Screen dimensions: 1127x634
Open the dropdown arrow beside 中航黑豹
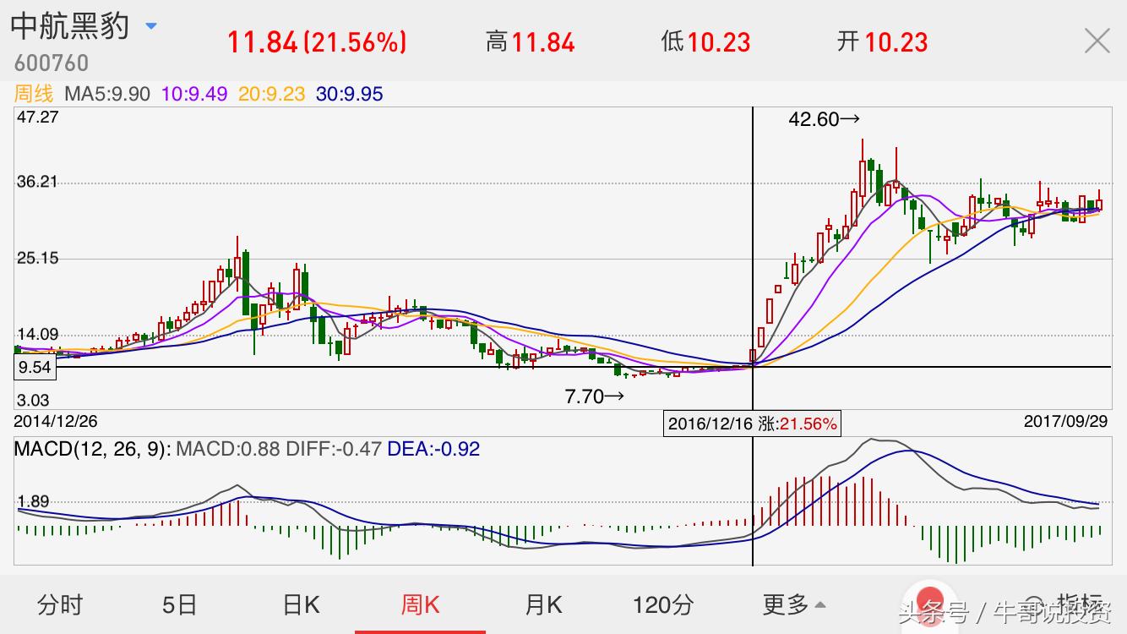tap(151, 26)
